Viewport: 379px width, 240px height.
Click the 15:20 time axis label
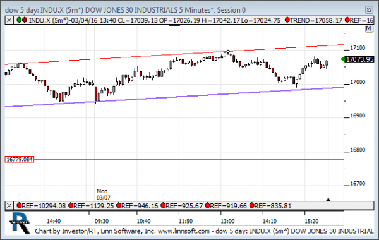[311, 221]
